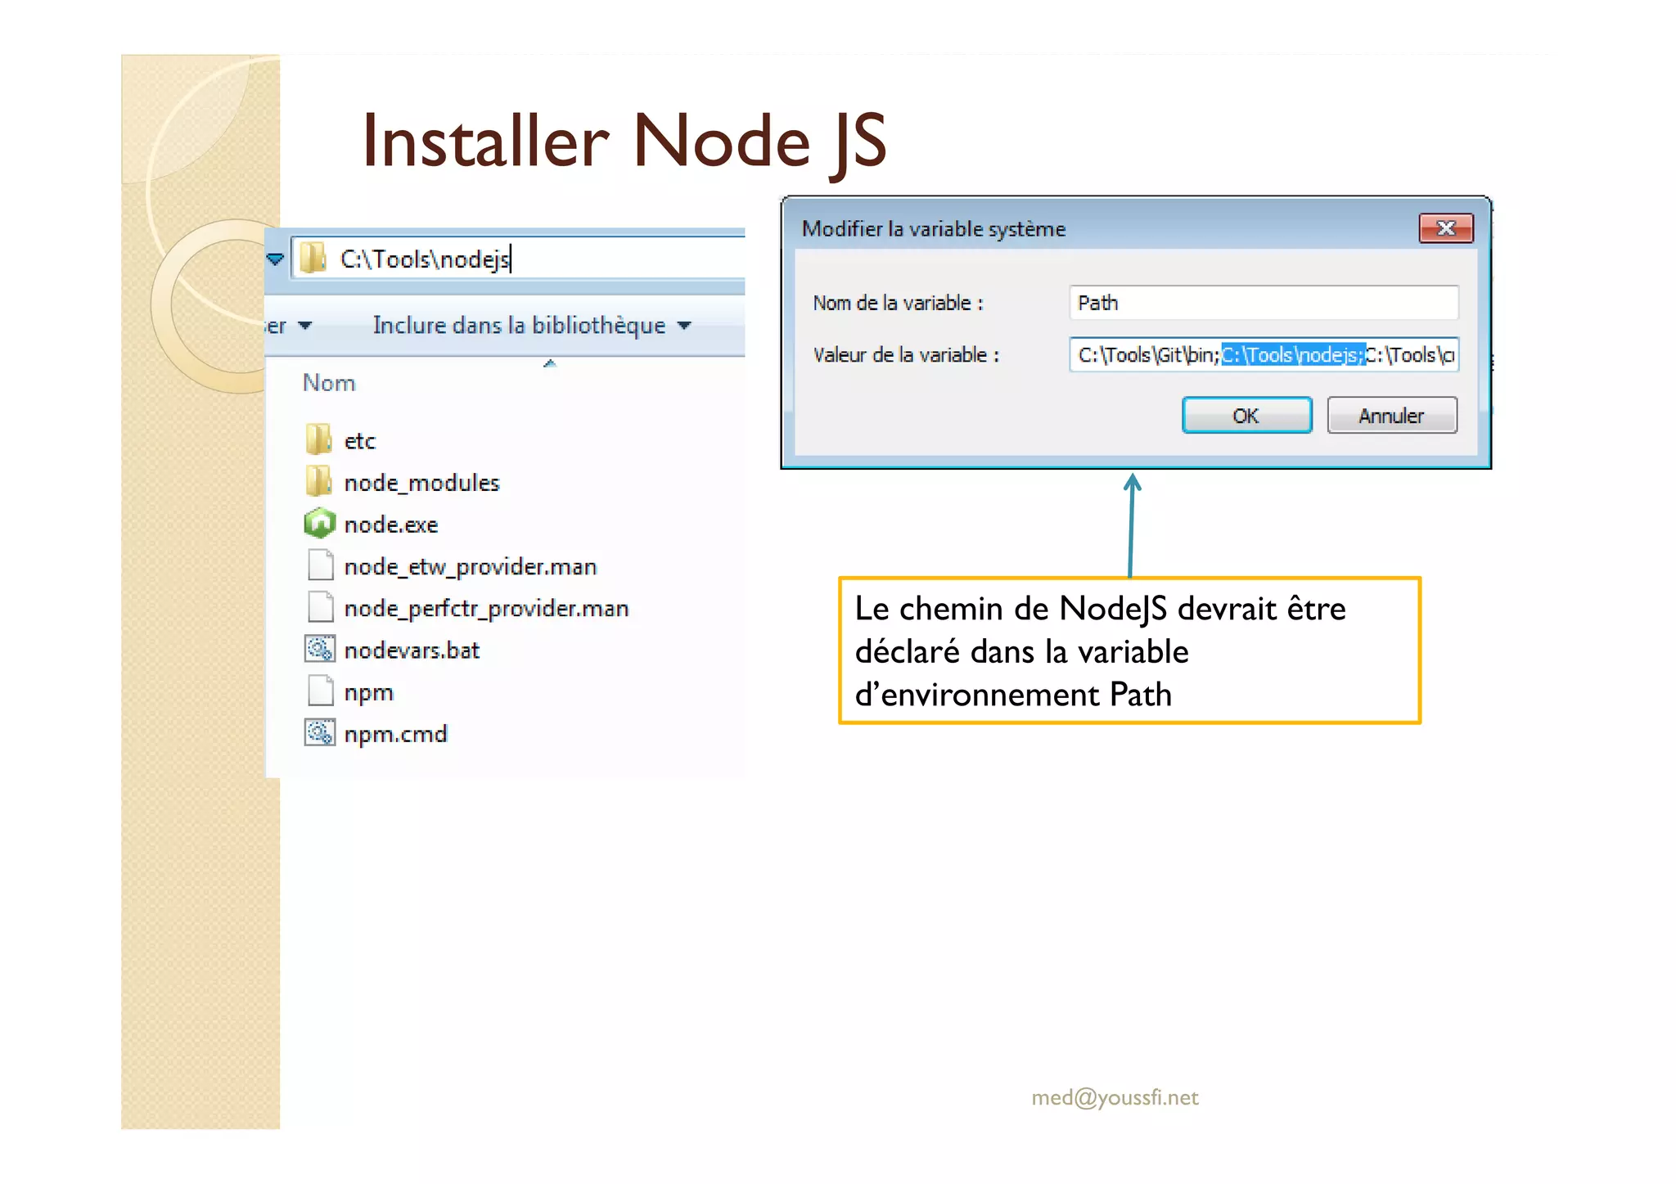
Task: Click the etc folder icon
Action: 319,440
